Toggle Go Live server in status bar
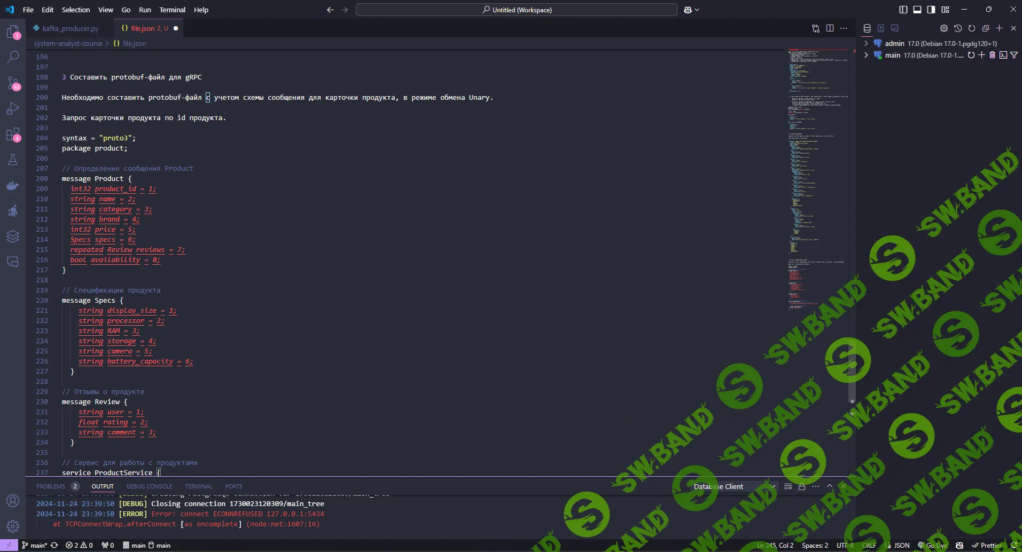 click(x=933, y=546)
